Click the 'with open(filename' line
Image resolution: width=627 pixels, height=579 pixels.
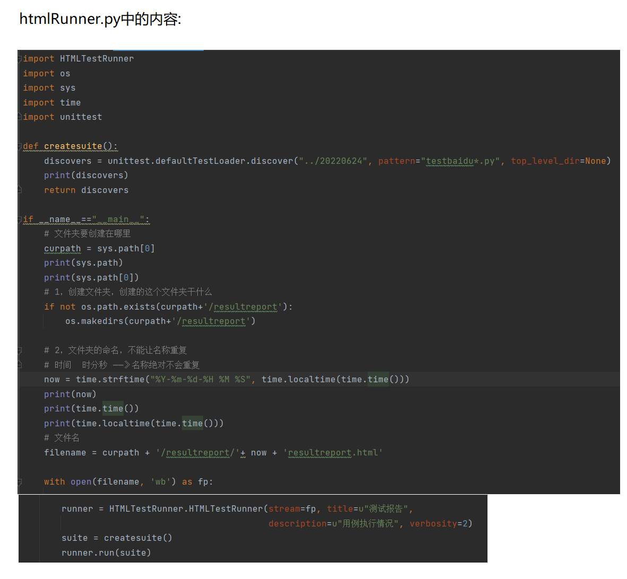129,482
